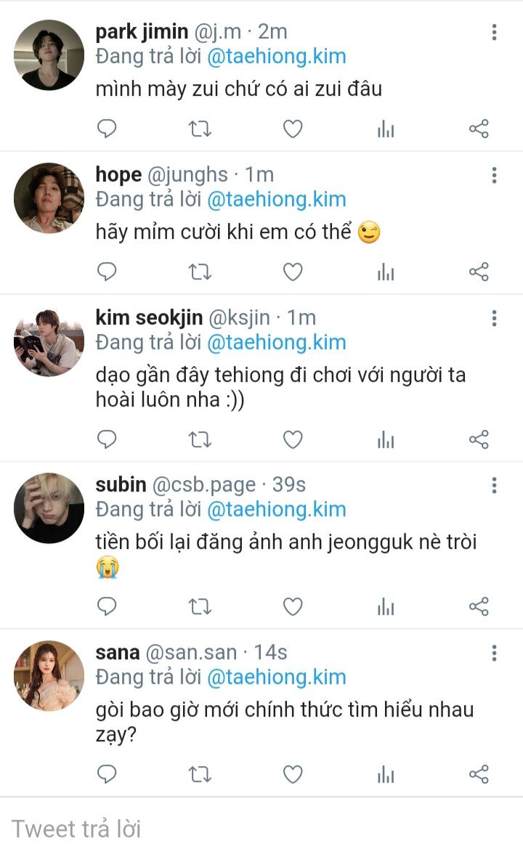Screen dimensions: 523x859
Task: Retweet sana's reply
Action: point(200,774)
